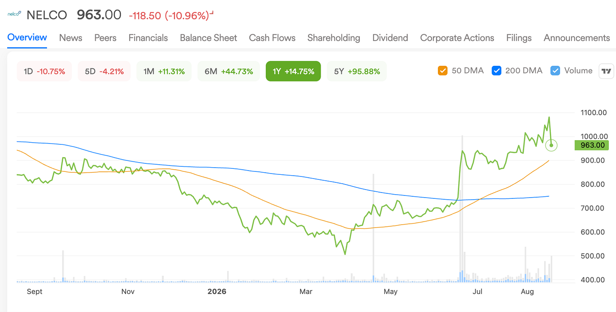Click the Jul date axis label

pyautogui.click(x=478, y=292)
